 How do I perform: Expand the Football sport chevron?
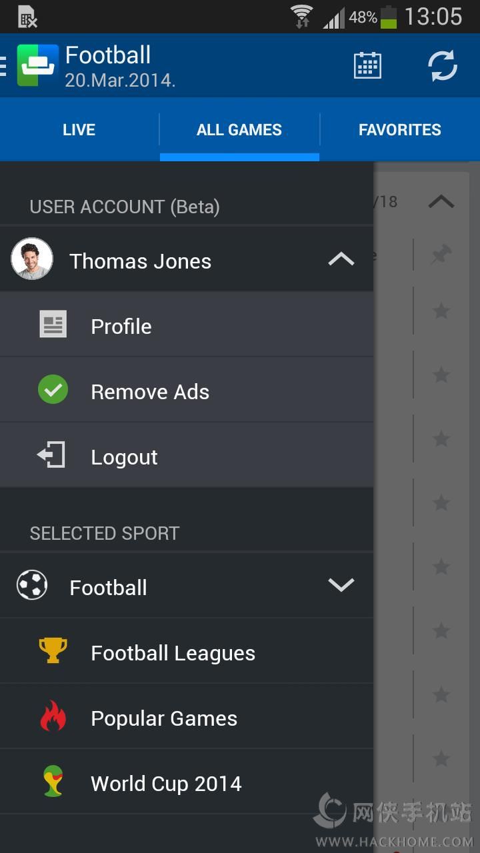(341, 586)
